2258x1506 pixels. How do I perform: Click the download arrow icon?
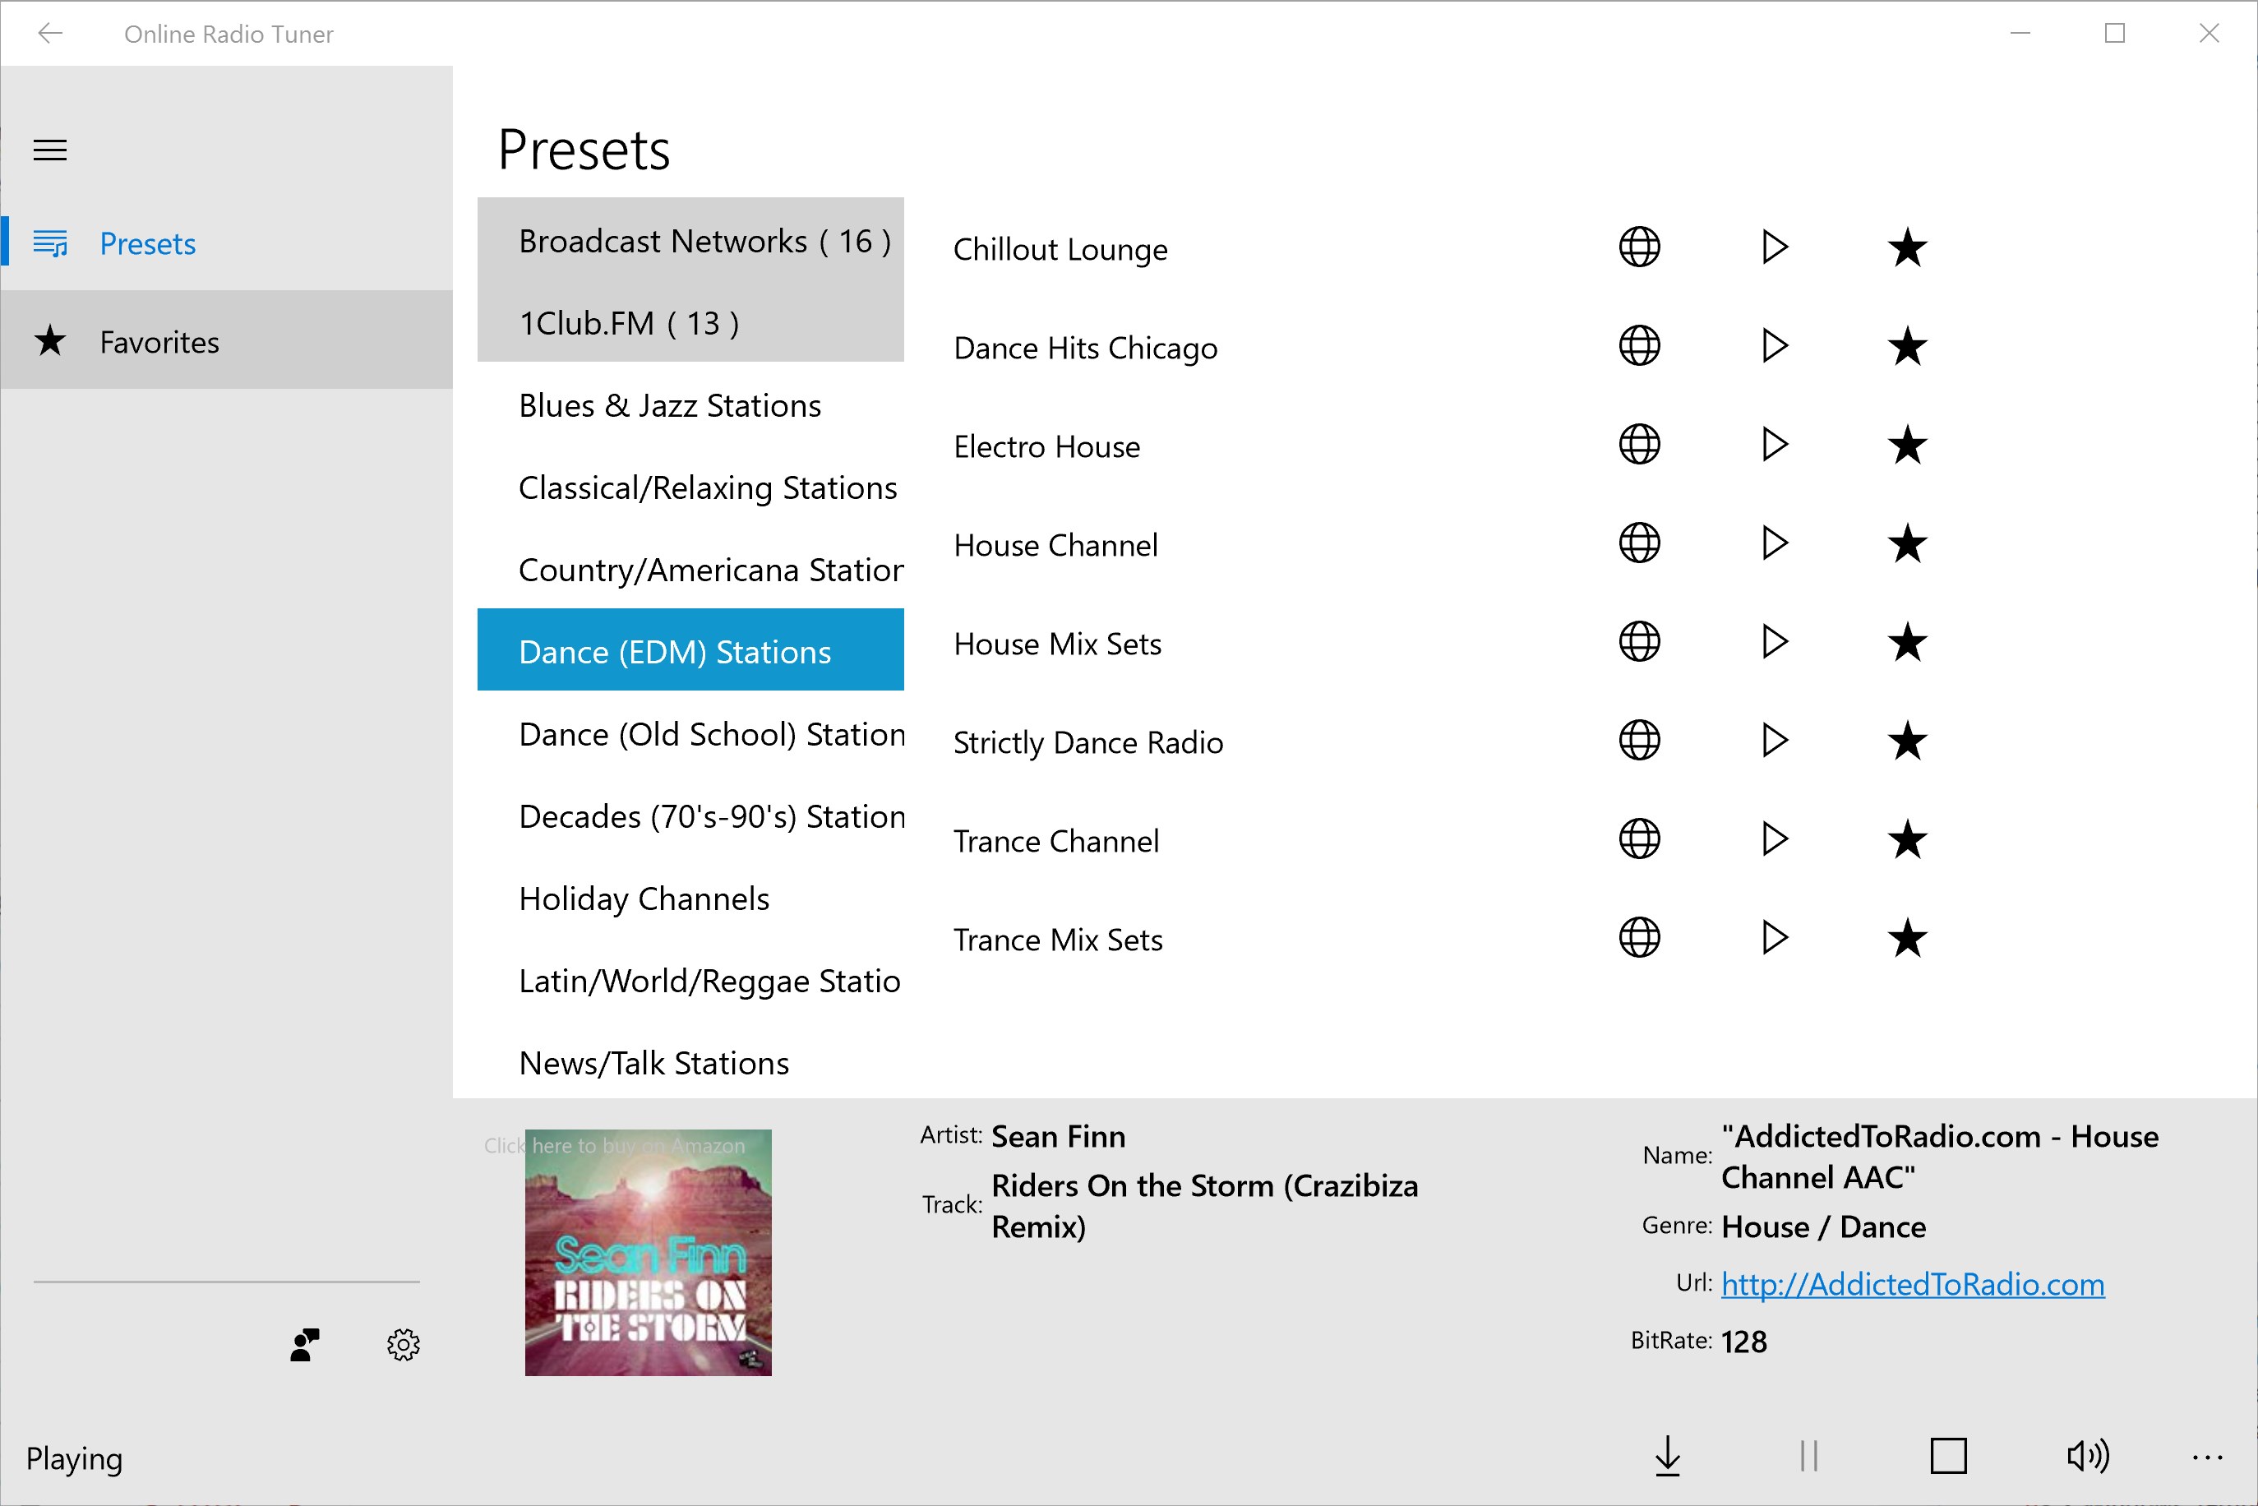[1669, 1455]
